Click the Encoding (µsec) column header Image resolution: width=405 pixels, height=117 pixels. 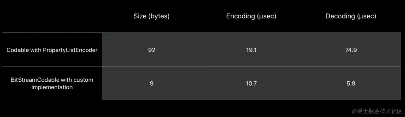pyautogui.click(x=251, y=16)
